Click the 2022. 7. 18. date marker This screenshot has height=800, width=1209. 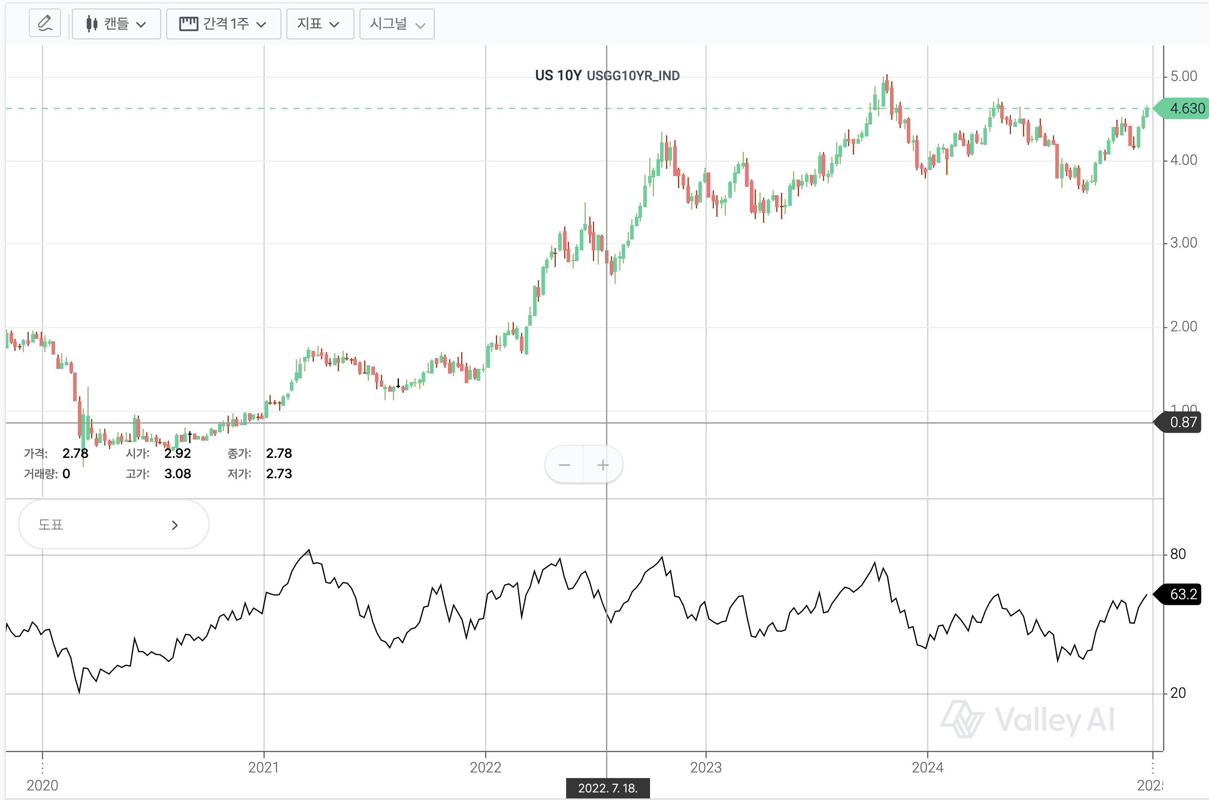[607, 788]
